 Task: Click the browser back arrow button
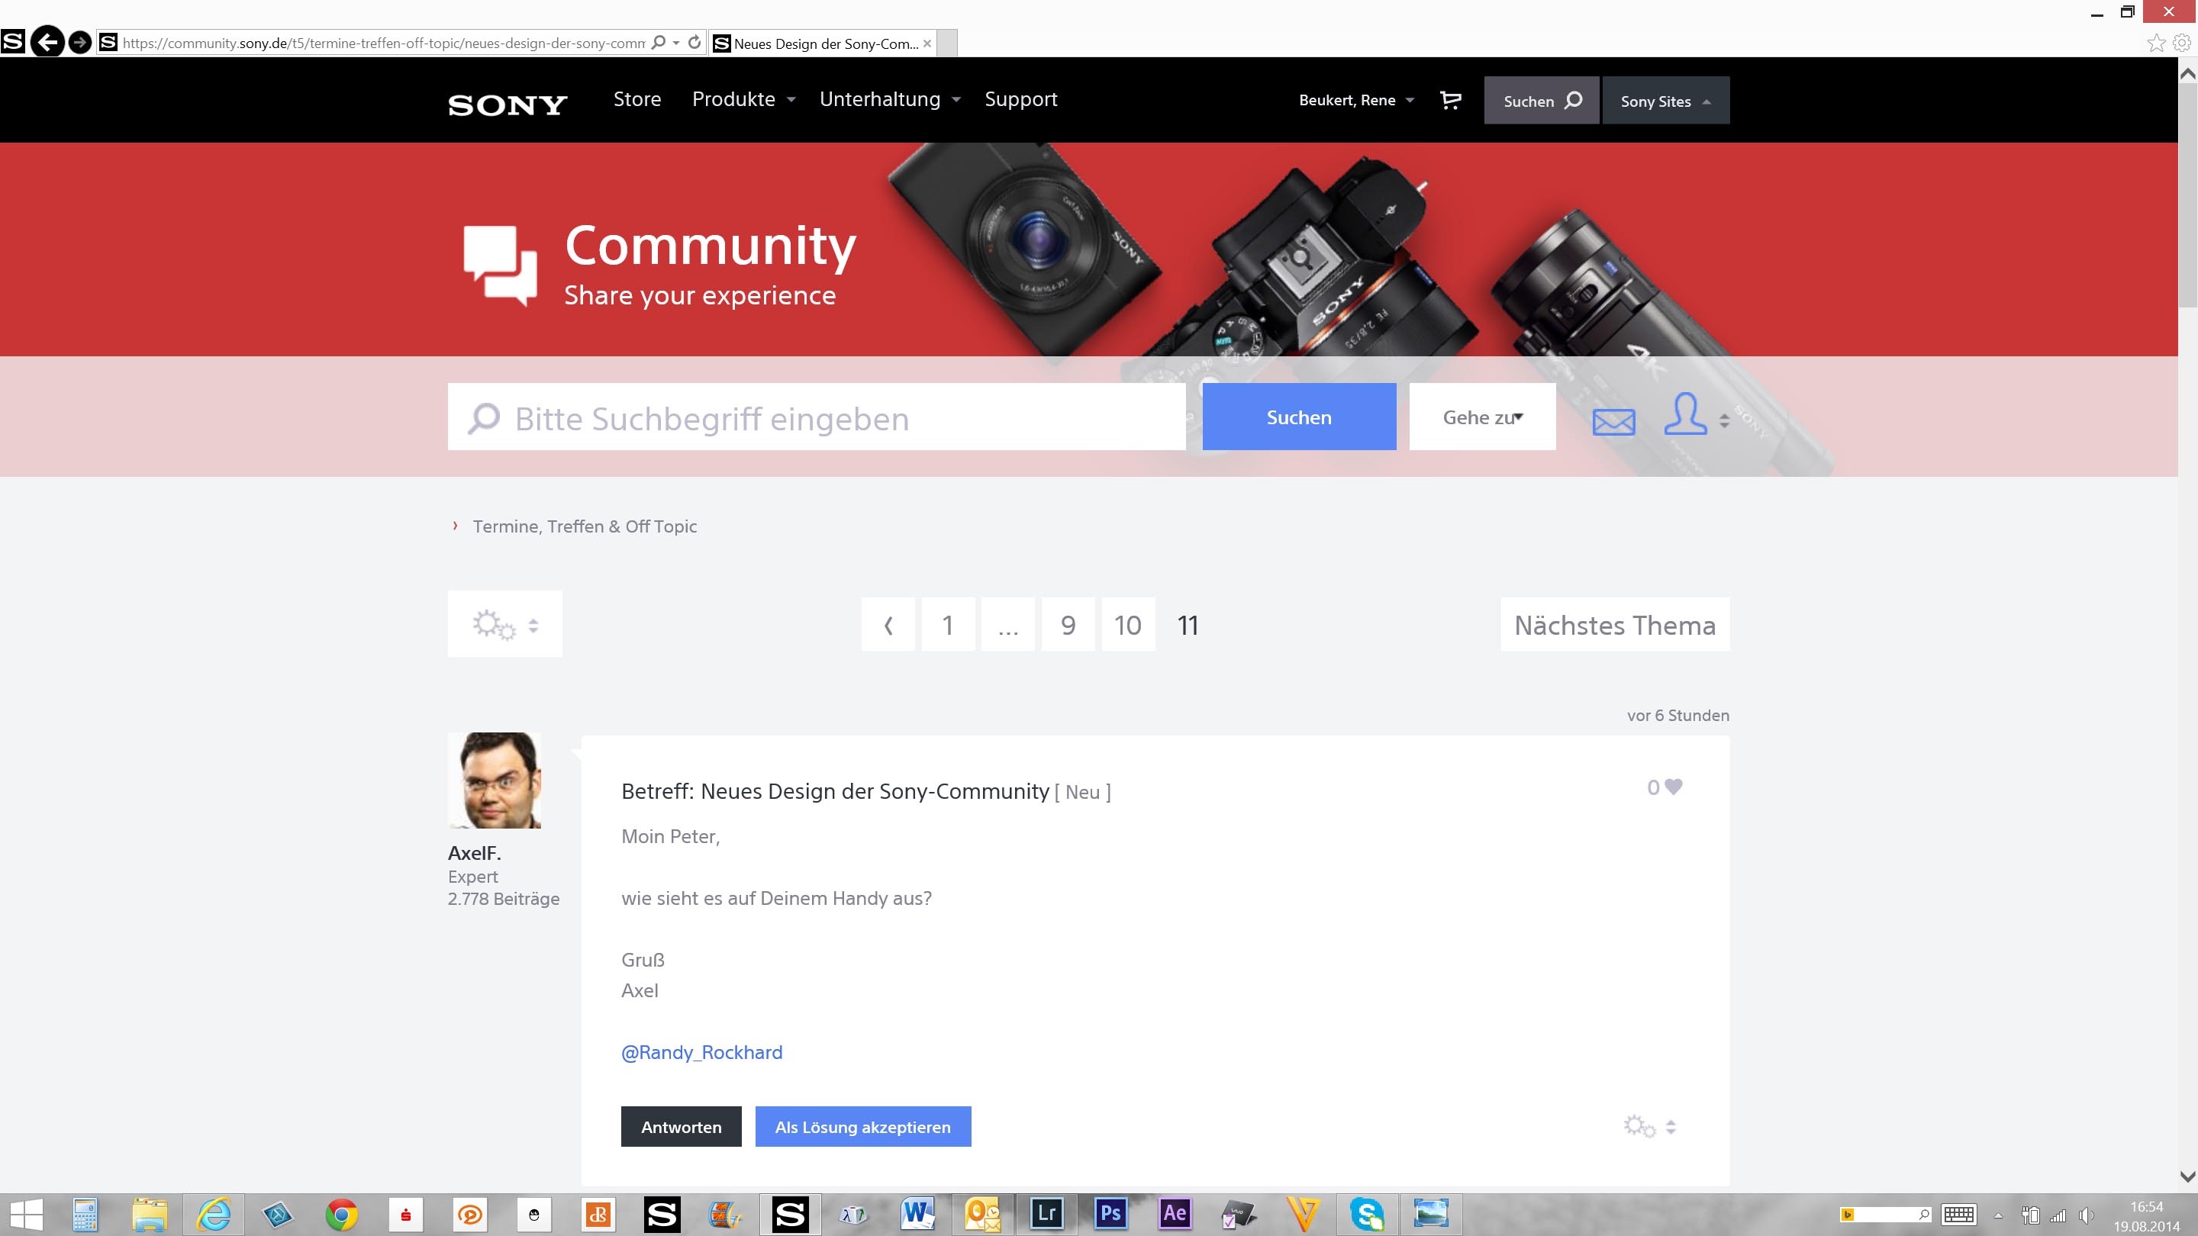click(x=48, y=42)
